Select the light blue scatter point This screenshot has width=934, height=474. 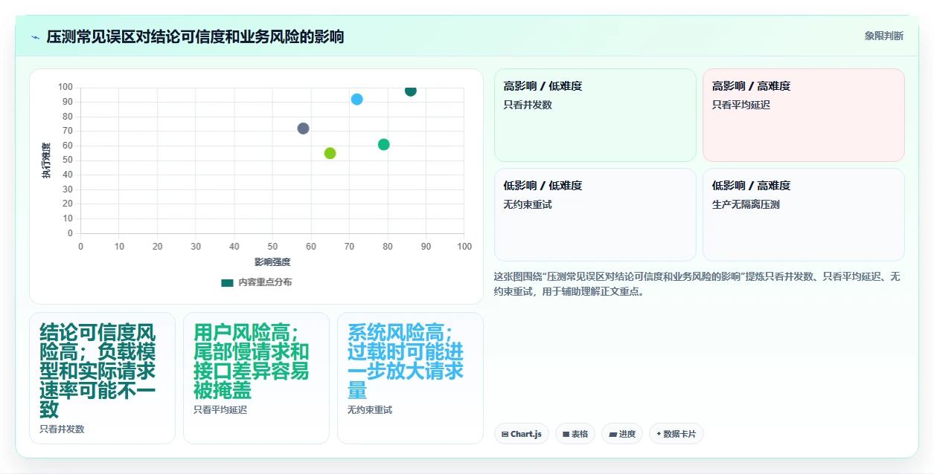[x=356, y=100]
